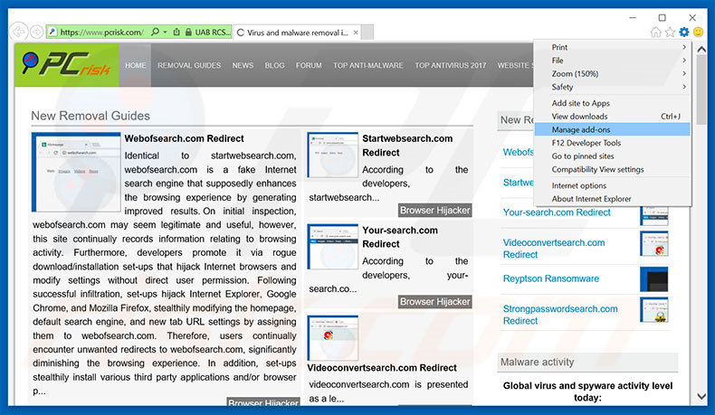The height and width of the screenshot is (415, 715).
Task: Click the Webofsearch.com article thumbnail
Action: [x=76, y=172]
